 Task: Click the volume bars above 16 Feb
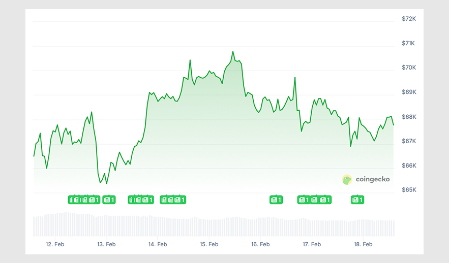(260, 226)
